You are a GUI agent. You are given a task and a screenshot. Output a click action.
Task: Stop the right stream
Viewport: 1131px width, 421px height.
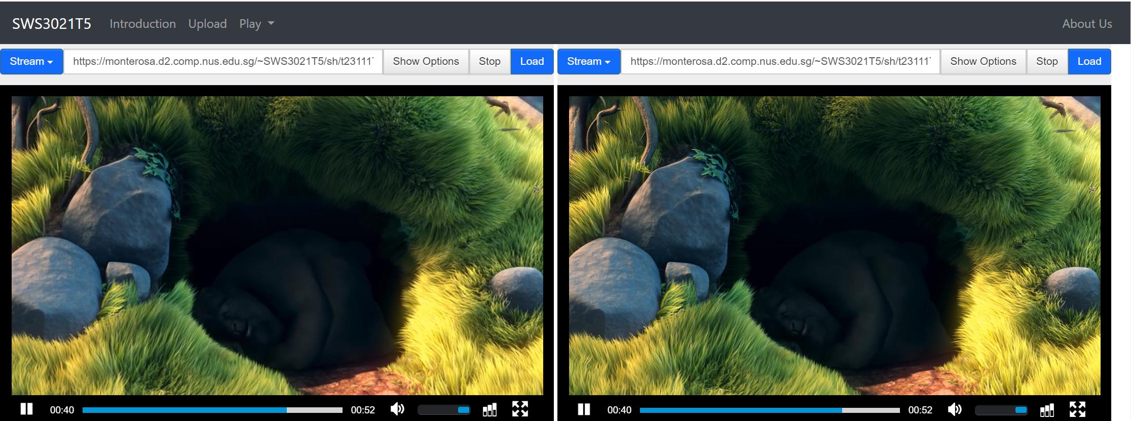pyautogui.click(x=1047, y=61)
